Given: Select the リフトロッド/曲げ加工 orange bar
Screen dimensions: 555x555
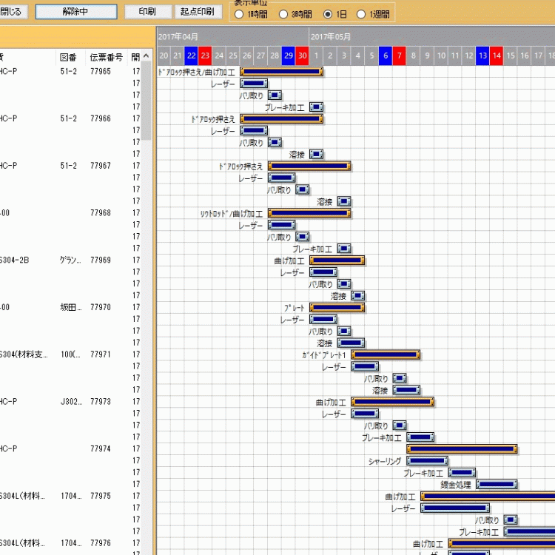Looking at the screenshot, I should tap(309, 213).
